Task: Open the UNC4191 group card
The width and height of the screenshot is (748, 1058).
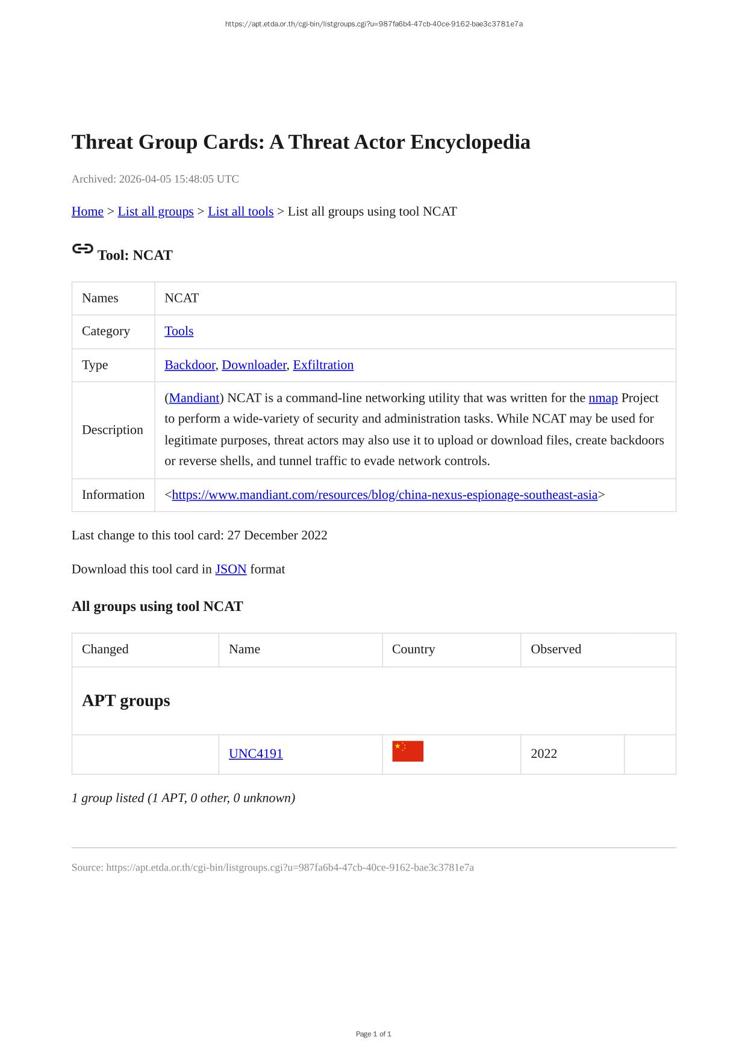Action: (x=255, y=754)
